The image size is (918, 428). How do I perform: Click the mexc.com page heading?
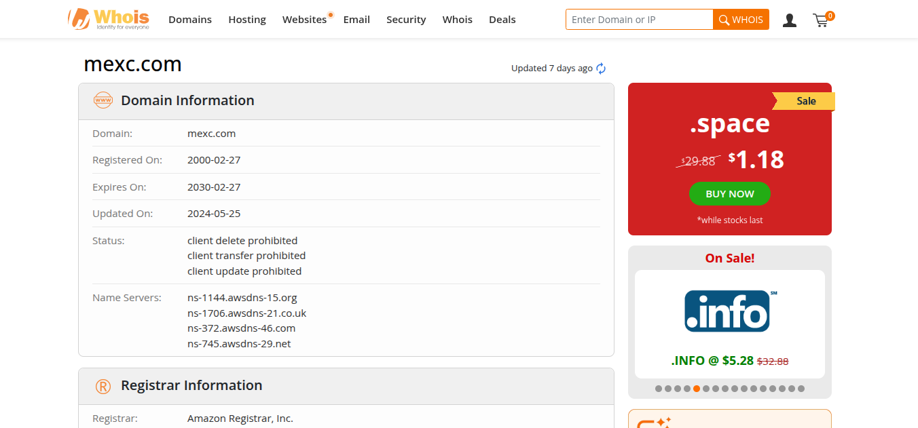tap(132, 64)
